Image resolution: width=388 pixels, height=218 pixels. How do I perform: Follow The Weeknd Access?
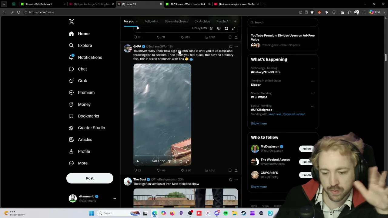pos(307,162)
